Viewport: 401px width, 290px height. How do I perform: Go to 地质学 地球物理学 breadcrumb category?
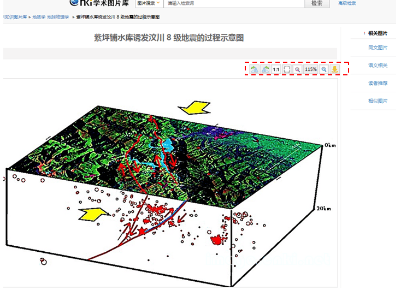coord(51,17)
